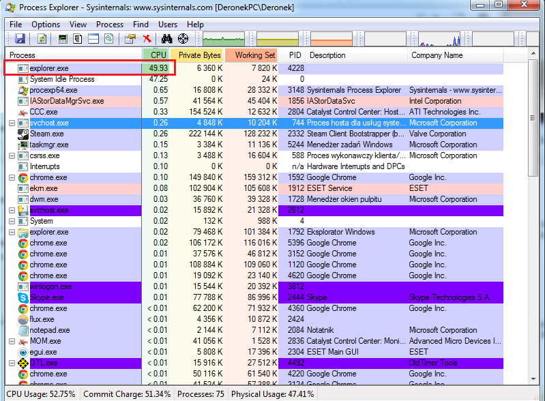Sort by the Description column header
545x401 pixels.
tap(357, 55)
